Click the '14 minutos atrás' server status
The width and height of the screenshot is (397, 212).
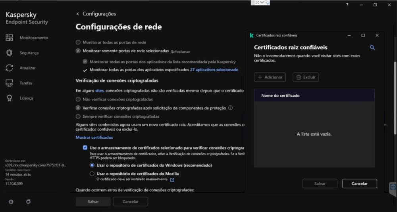pos(18,175)
